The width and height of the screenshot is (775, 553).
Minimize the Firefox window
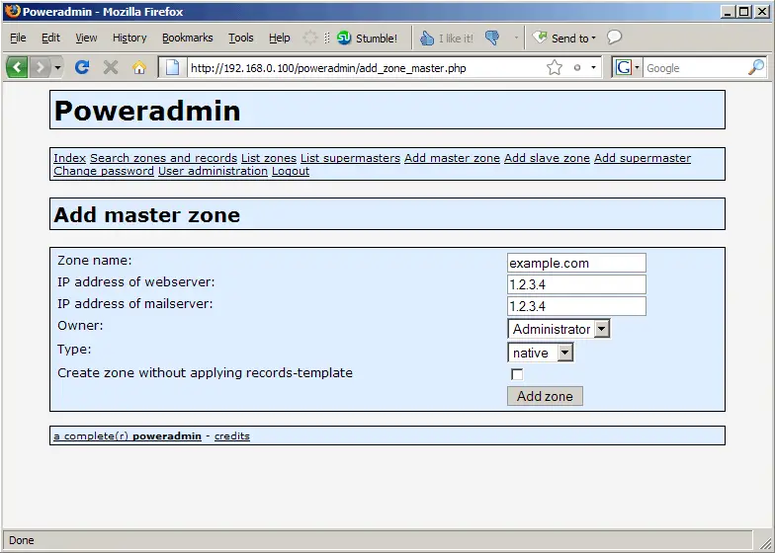pos(728,12)
